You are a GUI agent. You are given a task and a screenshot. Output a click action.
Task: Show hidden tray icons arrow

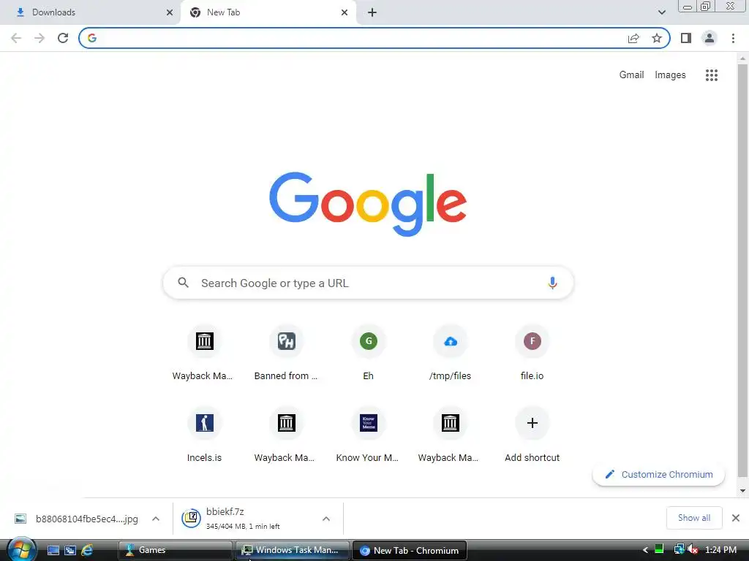pyautogui.click(x=645, y=550)
